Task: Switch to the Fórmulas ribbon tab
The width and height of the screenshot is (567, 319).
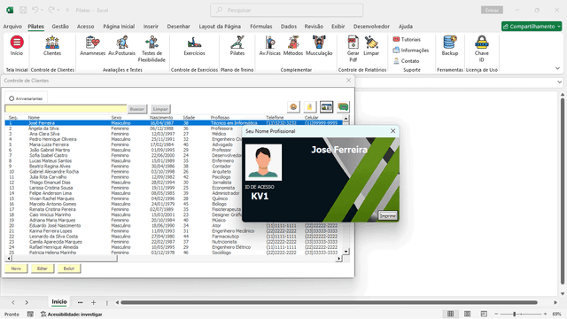Action: [261, 27]
